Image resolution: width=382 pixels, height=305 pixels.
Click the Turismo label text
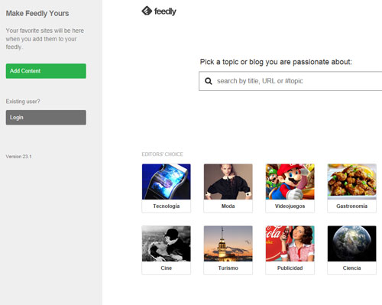[228, 268]
